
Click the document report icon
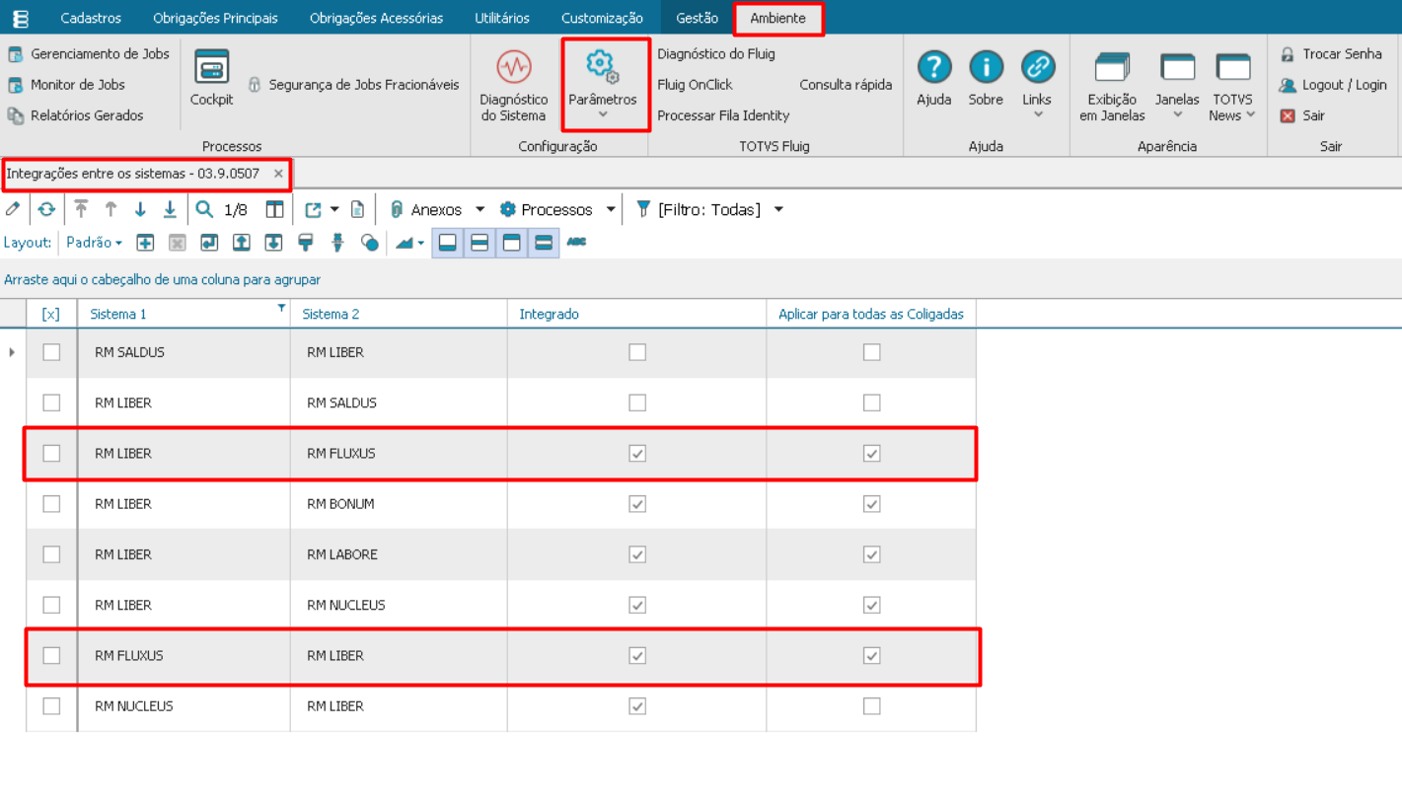358,209
